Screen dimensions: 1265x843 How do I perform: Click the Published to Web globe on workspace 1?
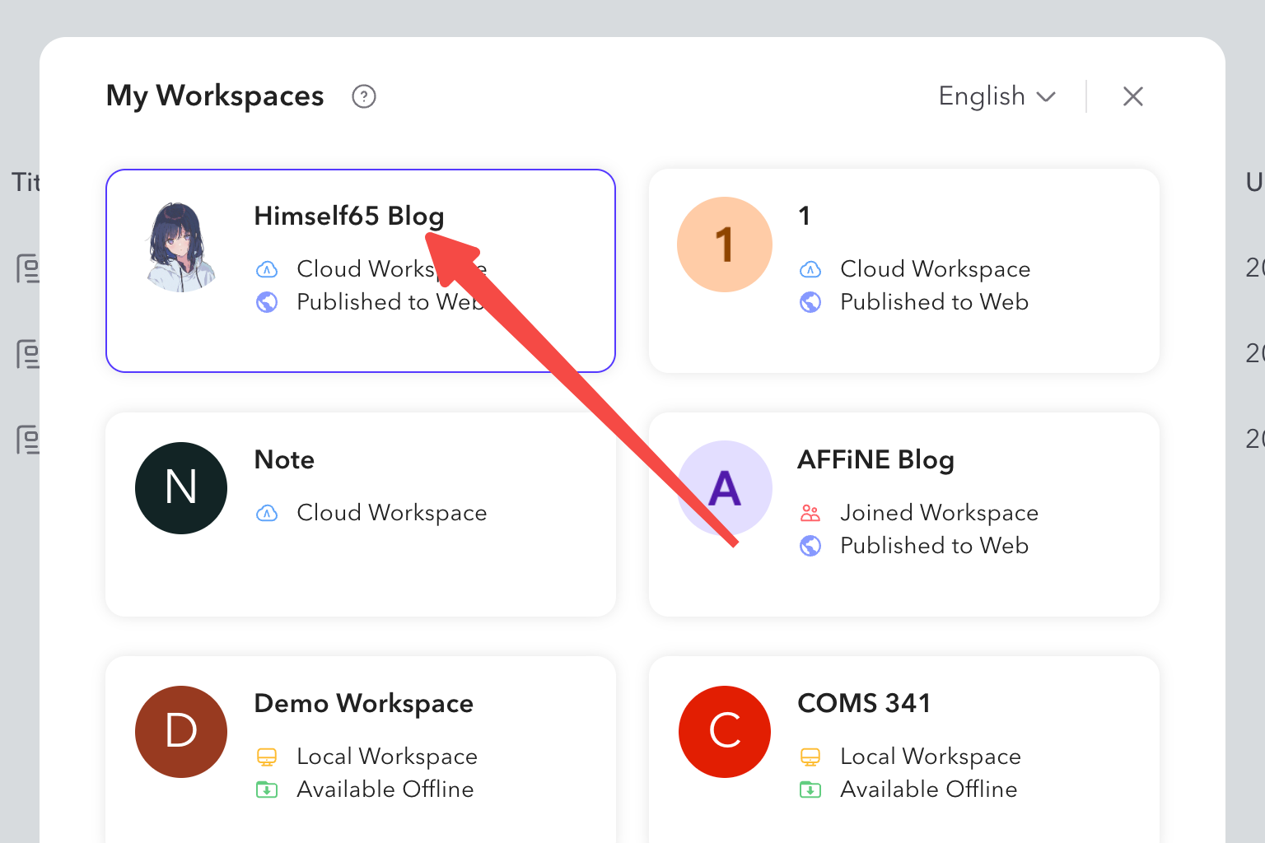point(810,302)
